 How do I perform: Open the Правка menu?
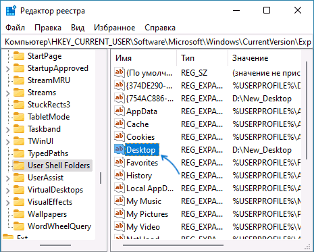[48, 28]
